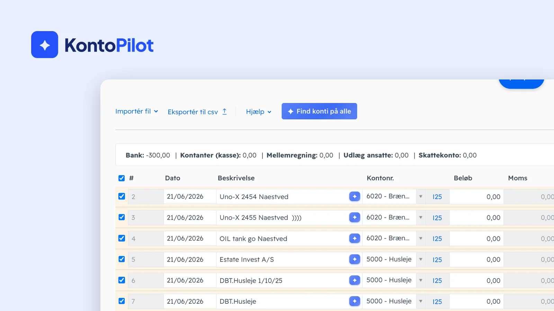Uncheck the checkbox for row 4
Screen dimensions: 554x311
tap(122, 238)
